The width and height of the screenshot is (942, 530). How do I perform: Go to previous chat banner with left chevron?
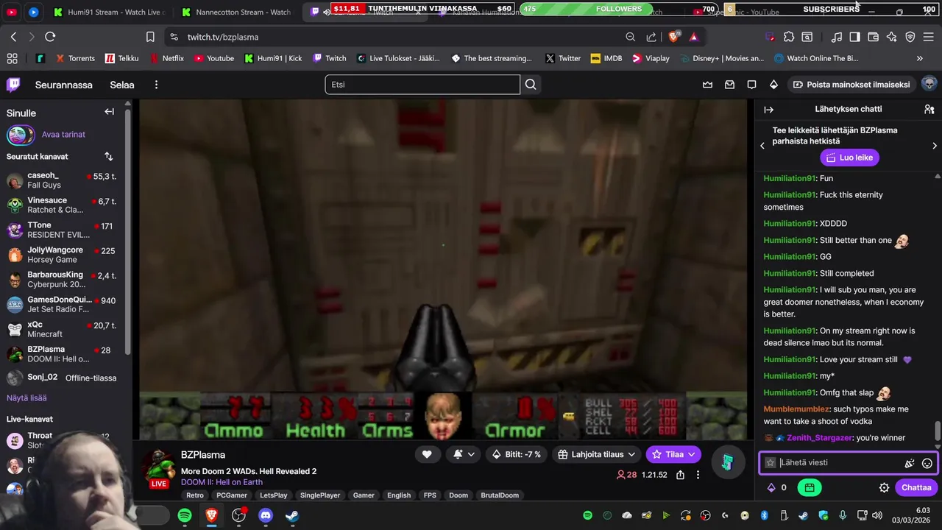coord(762,146)
